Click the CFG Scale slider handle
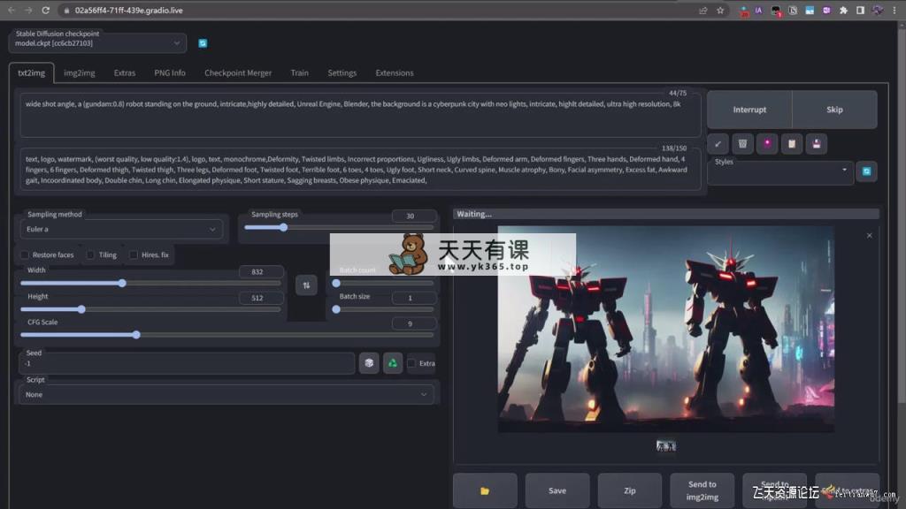This screenshot has height=509, width=906. click(136, 335)
